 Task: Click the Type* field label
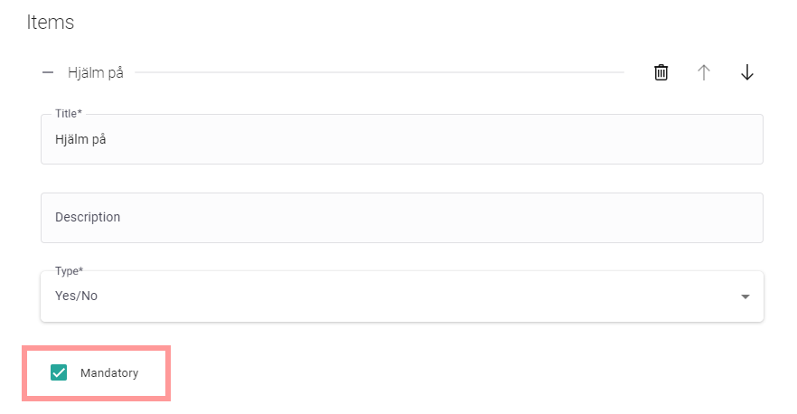(x=70, y=270)
